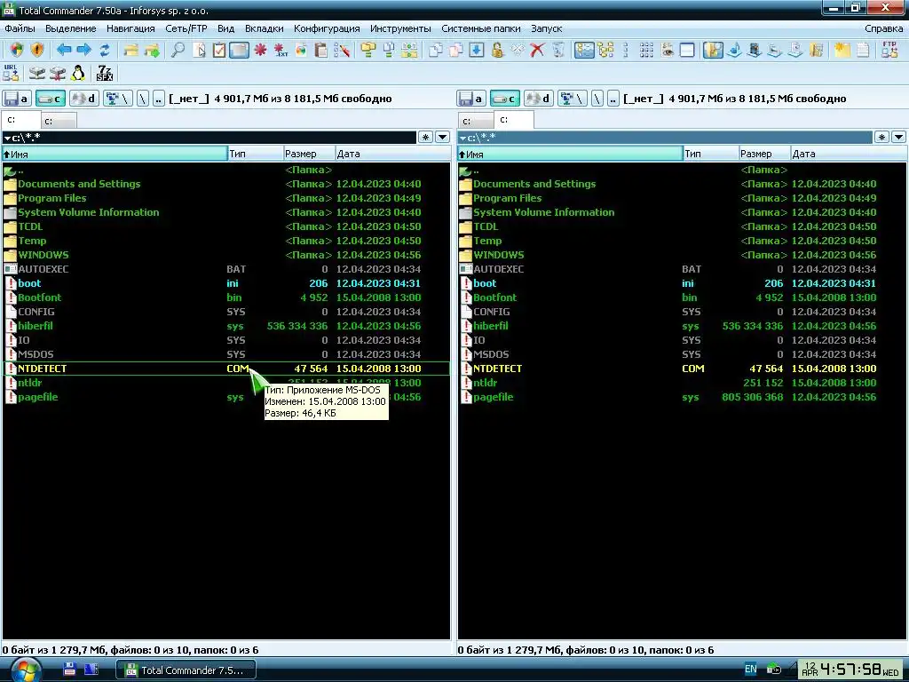This screenshot has width=909, height=682.
Task: Click the blue down-arrow download icon
Action: coord(476,50)
